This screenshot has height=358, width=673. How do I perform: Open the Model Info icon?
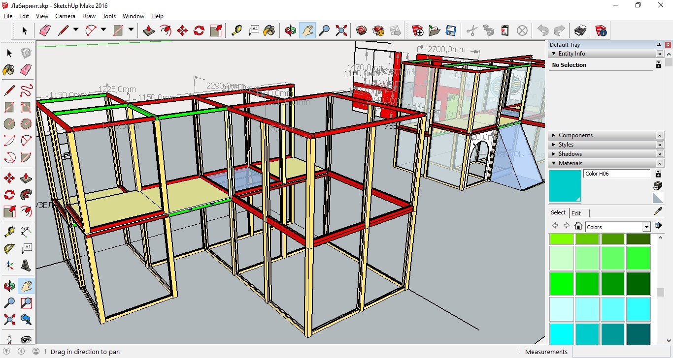(x=601, y=30)
